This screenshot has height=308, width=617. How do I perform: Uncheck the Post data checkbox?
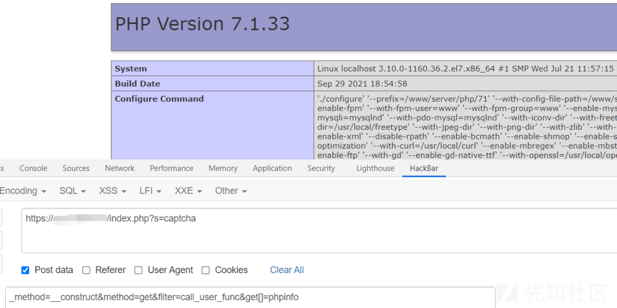click(25, 270)
